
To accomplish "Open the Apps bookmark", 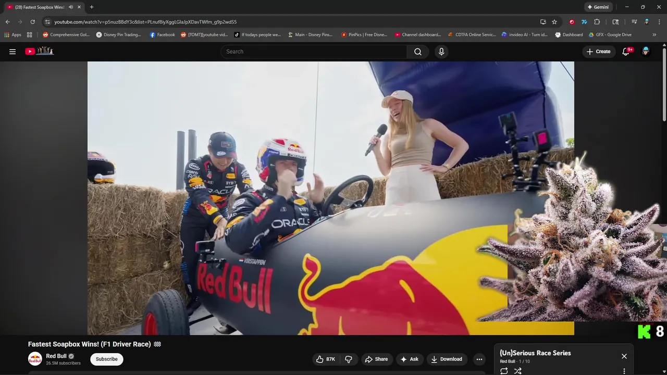I will click(x=13, y=35).
